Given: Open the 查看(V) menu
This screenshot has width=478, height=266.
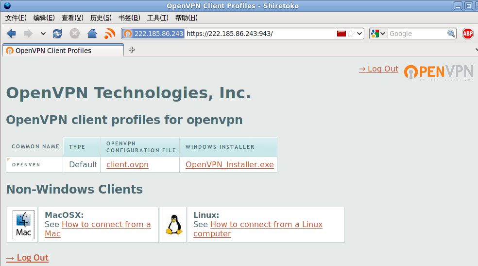Looking at the screenshot, I should (72, 18).
